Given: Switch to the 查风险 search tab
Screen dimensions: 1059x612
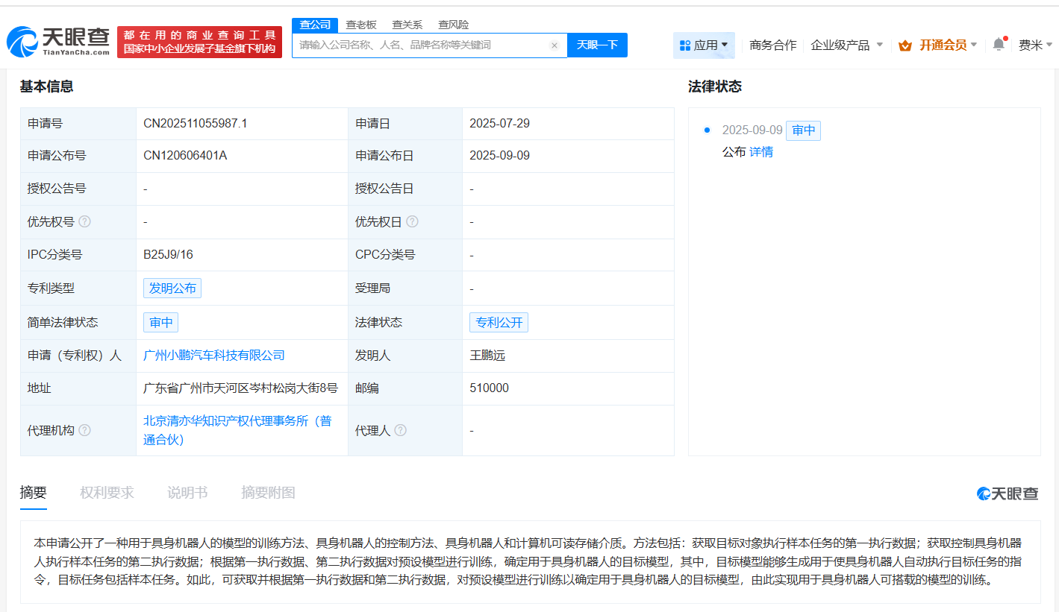Looking at the screenshot, I should [454, 24].
